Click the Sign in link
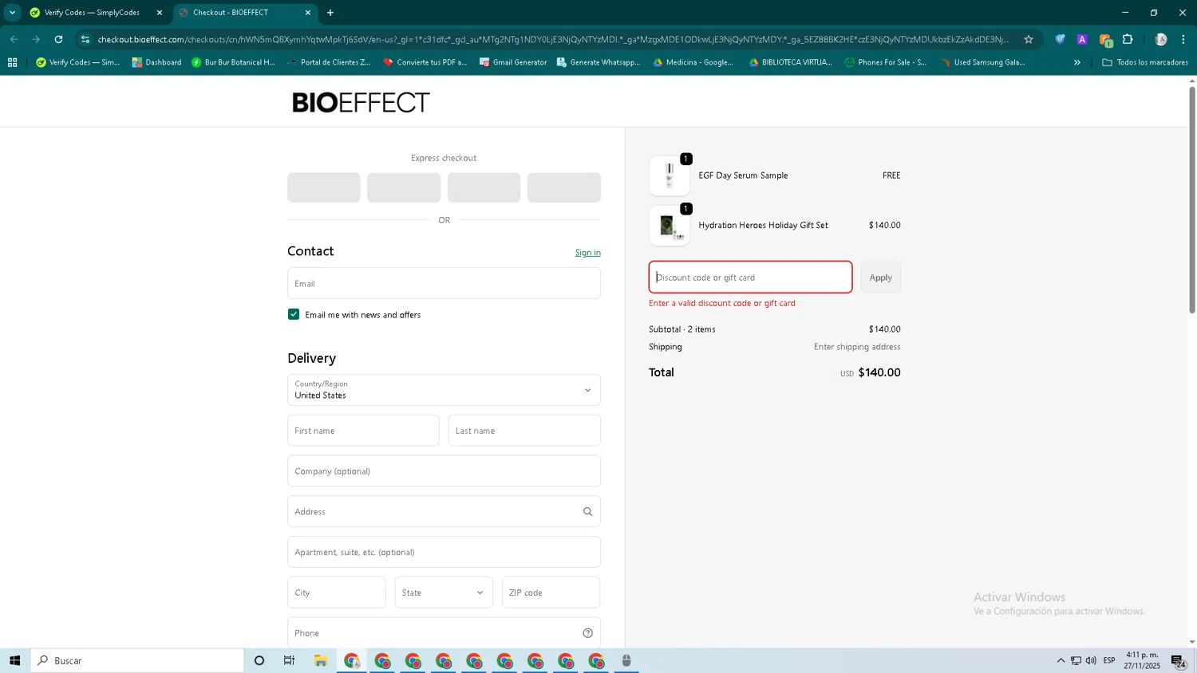The image size is (1197, 673). point(588,253)
